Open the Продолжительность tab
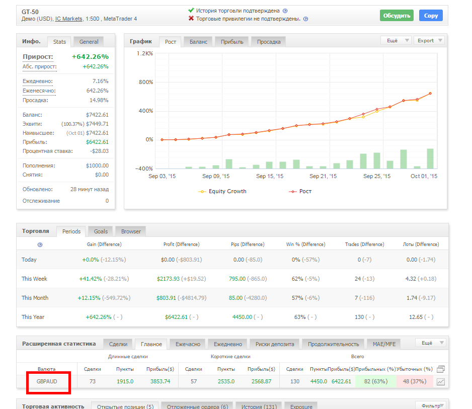Screen dimensions: 472x409 [x=333, y=344]
